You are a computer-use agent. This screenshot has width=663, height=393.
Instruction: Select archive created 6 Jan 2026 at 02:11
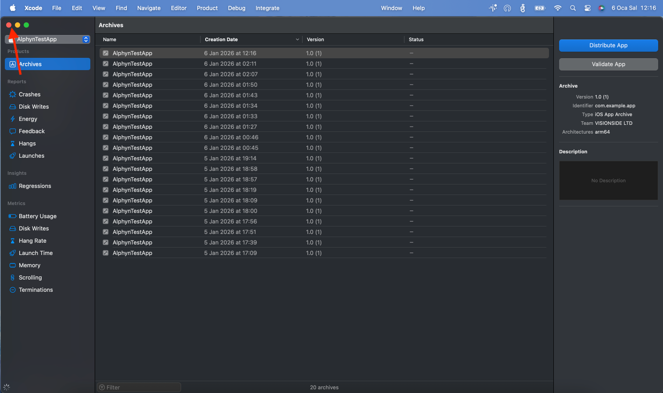tap(324, 64)
